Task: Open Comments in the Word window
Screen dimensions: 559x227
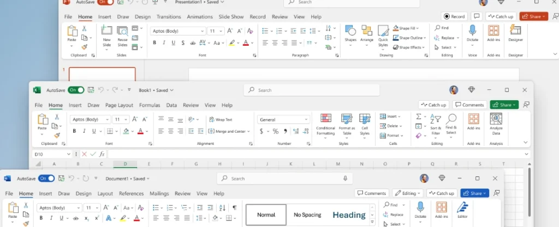Action: (371, 193)
